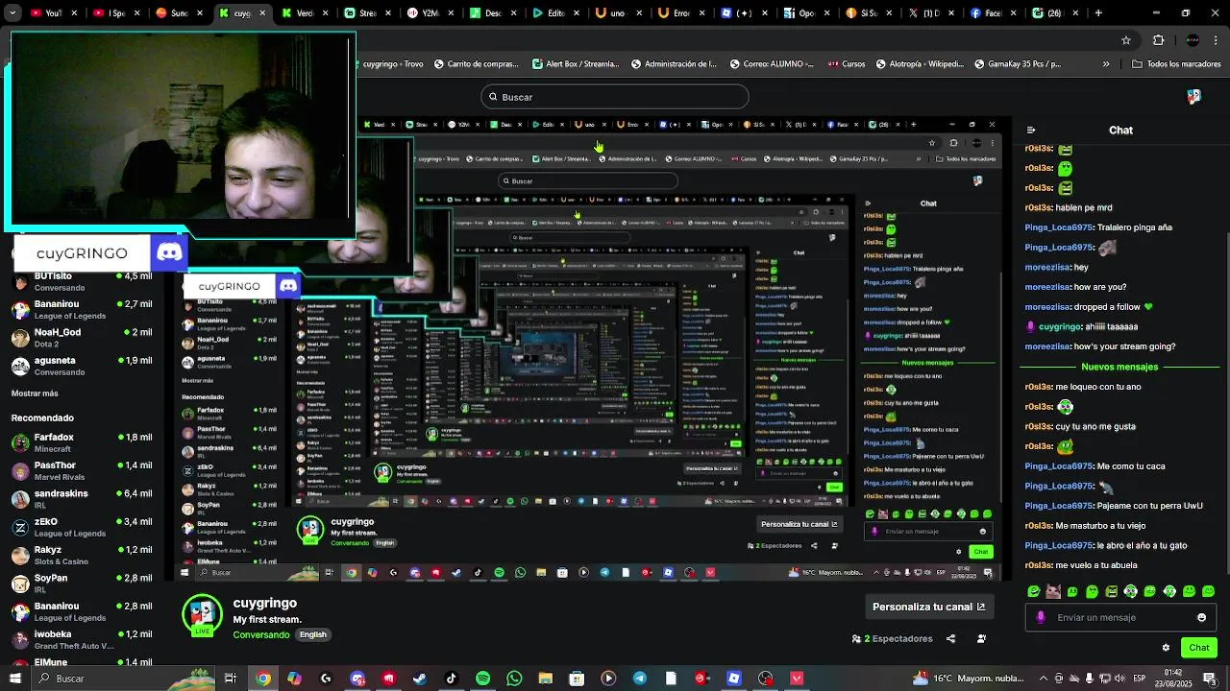1230x691 pixels.
Task: Click Conversando category link under cuygringo
Action: coord(261,634)
